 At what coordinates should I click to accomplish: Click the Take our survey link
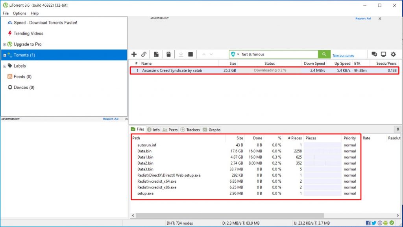[343, 55]
